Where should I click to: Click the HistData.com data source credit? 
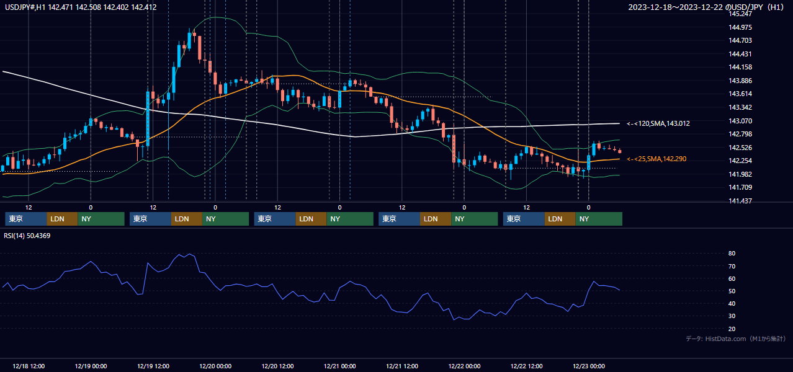(736, 339)
